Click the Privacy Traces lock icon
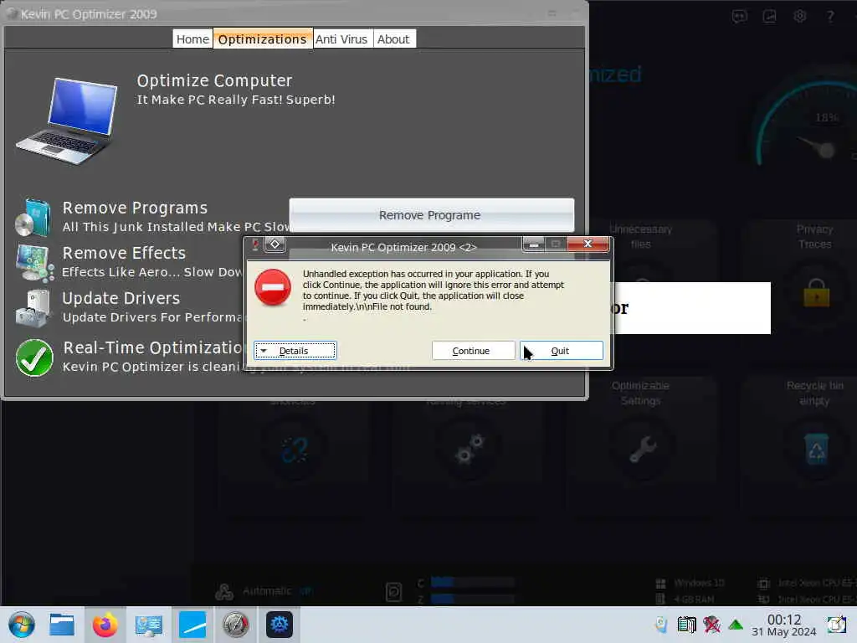The image size is (857, 643). 816,293
